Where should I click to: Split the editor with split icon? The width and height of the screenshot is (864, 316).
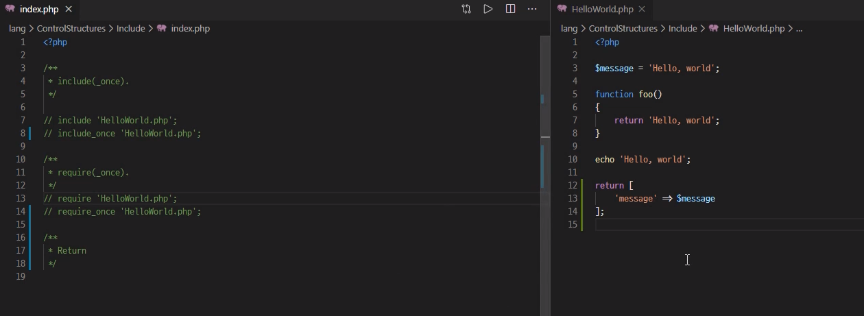[x=510, y=9]
